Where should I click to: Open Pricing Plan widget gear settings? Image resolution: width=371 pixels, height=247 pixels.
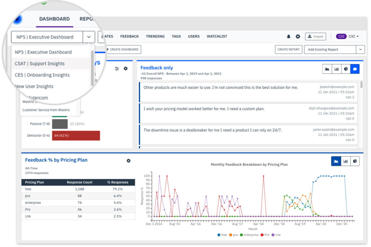click(128, 161)
